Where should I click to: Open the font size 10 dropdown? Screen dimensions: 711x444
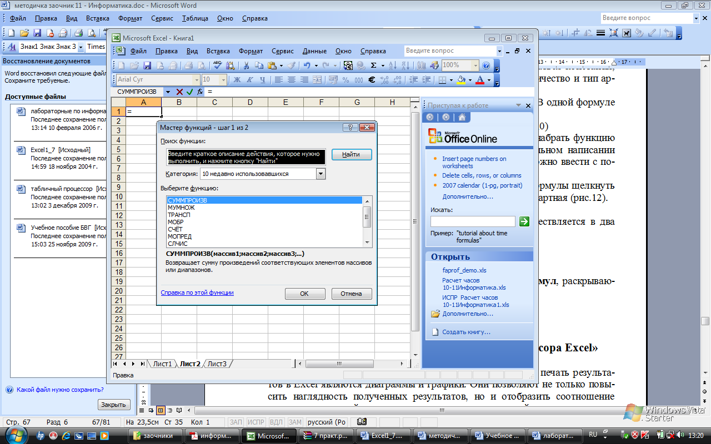223,79
